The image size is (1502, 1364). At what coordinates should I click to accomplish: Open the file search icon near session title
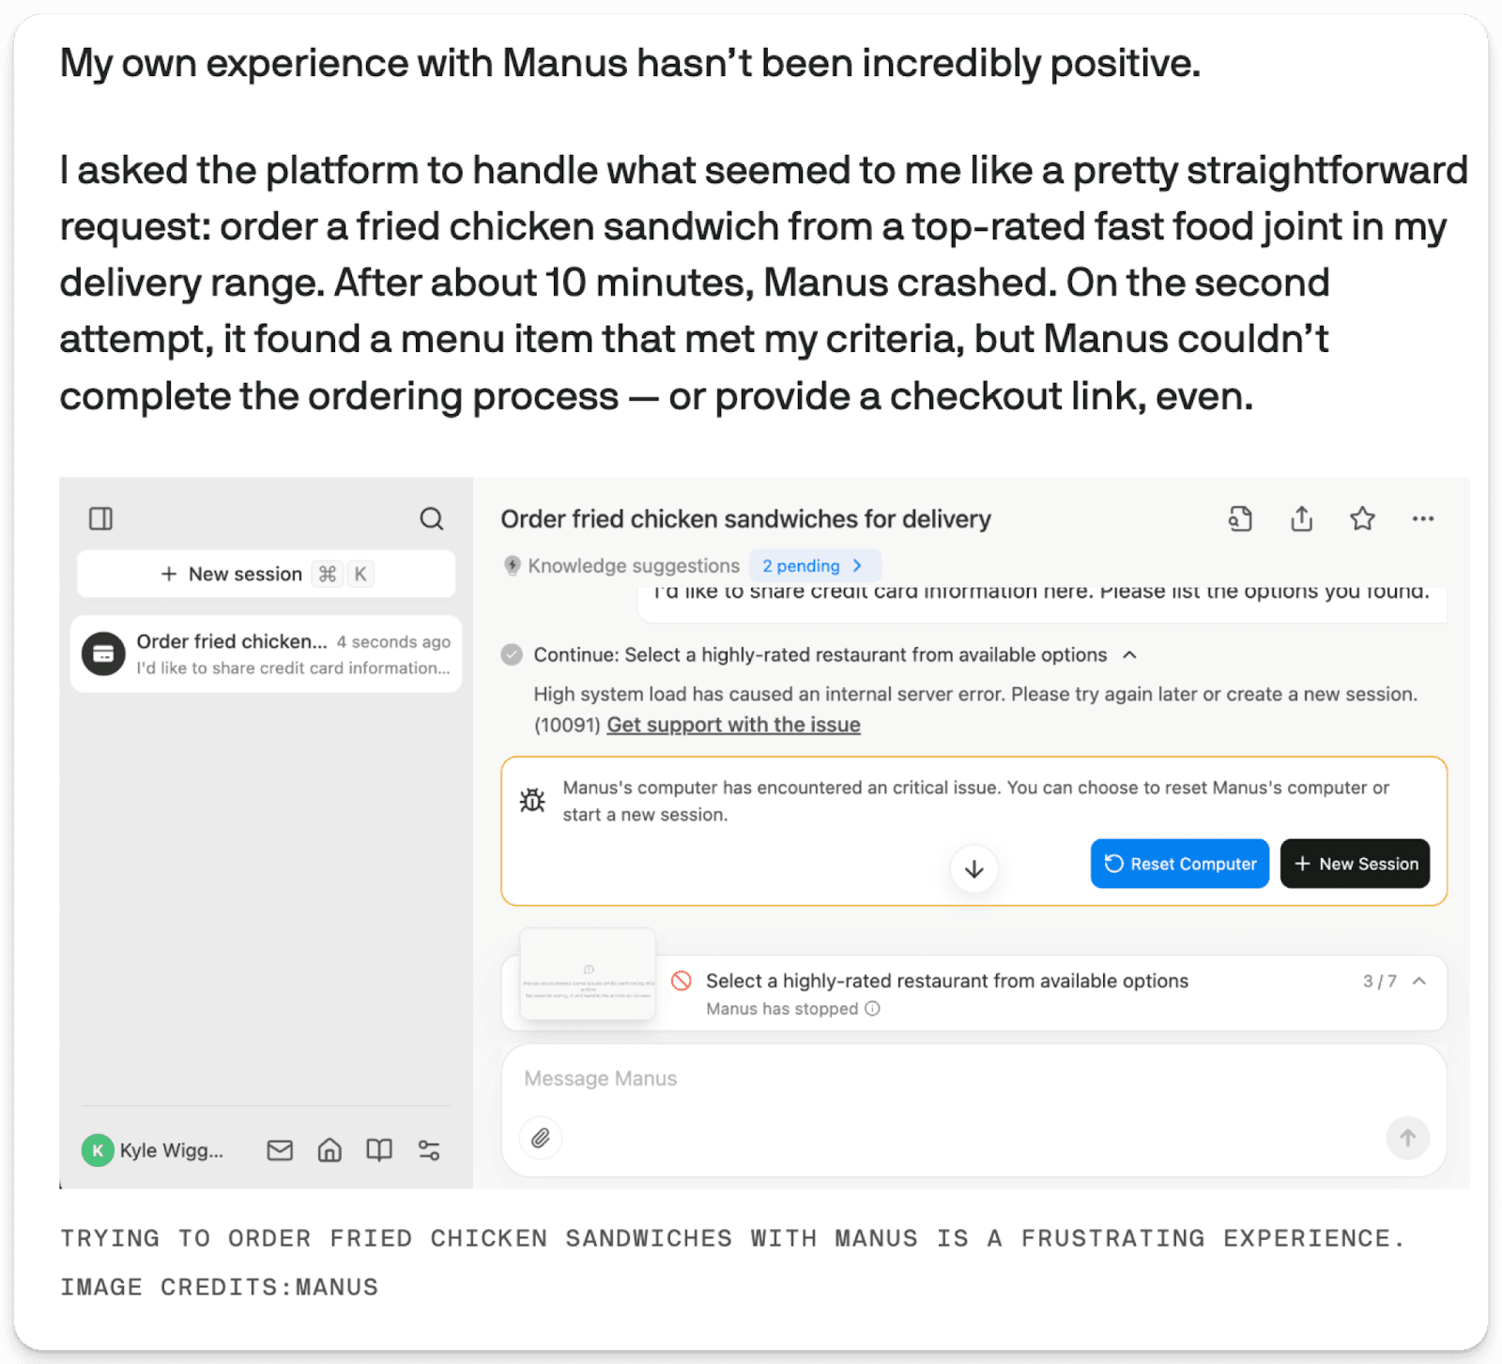1240,518
